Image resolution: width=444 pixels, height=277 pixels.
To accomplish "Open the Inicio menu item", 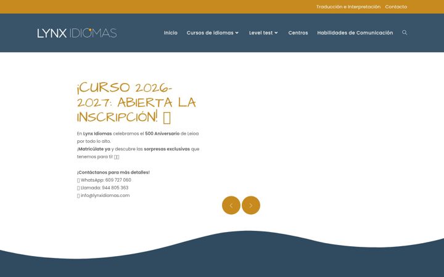I will coord(170,33).
